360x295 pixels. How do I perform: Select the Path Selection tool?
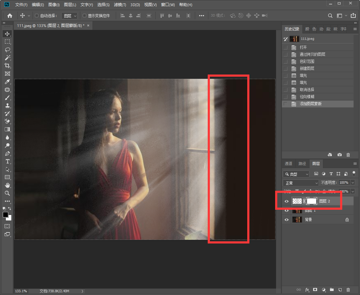pos(7,169)
